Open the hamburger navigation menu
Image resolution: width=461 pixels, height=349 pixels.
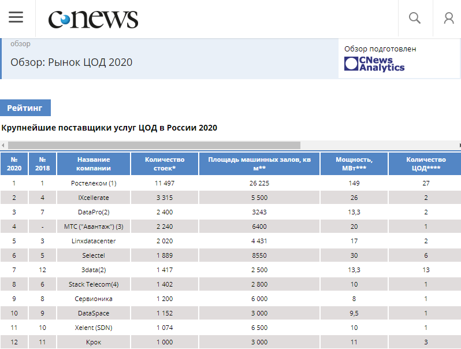coord(16,18)
